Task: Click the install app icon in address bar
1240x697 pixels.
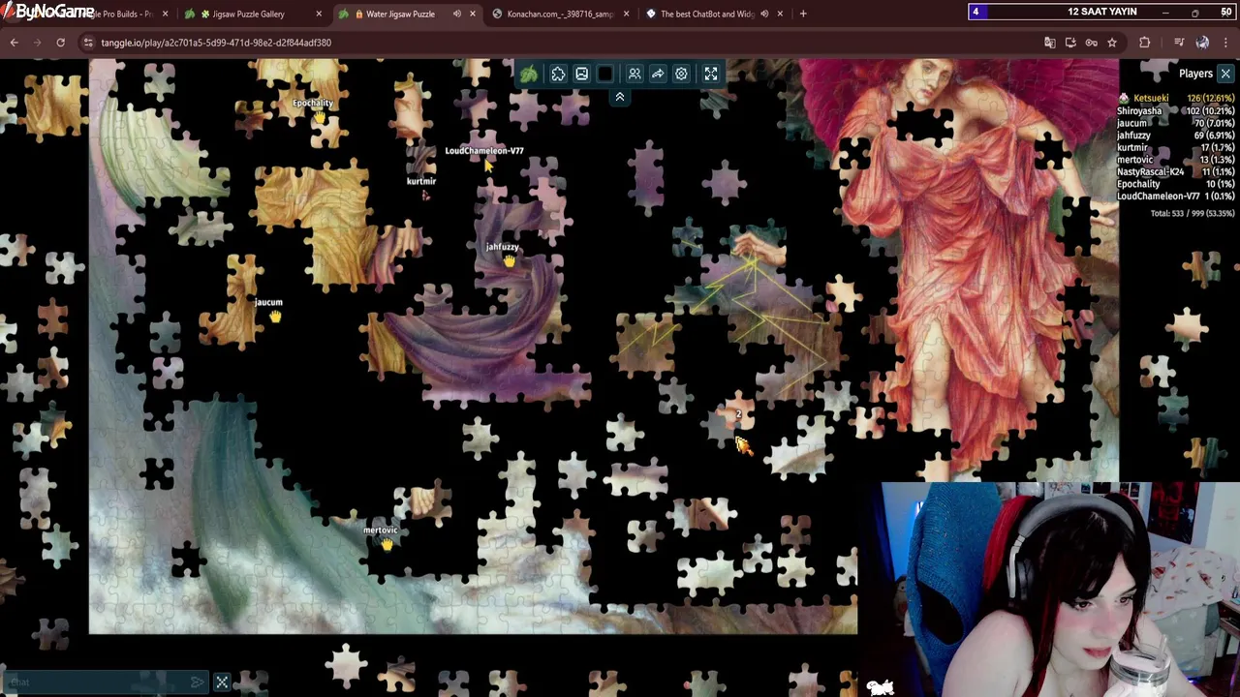Action: [1070, 43]
